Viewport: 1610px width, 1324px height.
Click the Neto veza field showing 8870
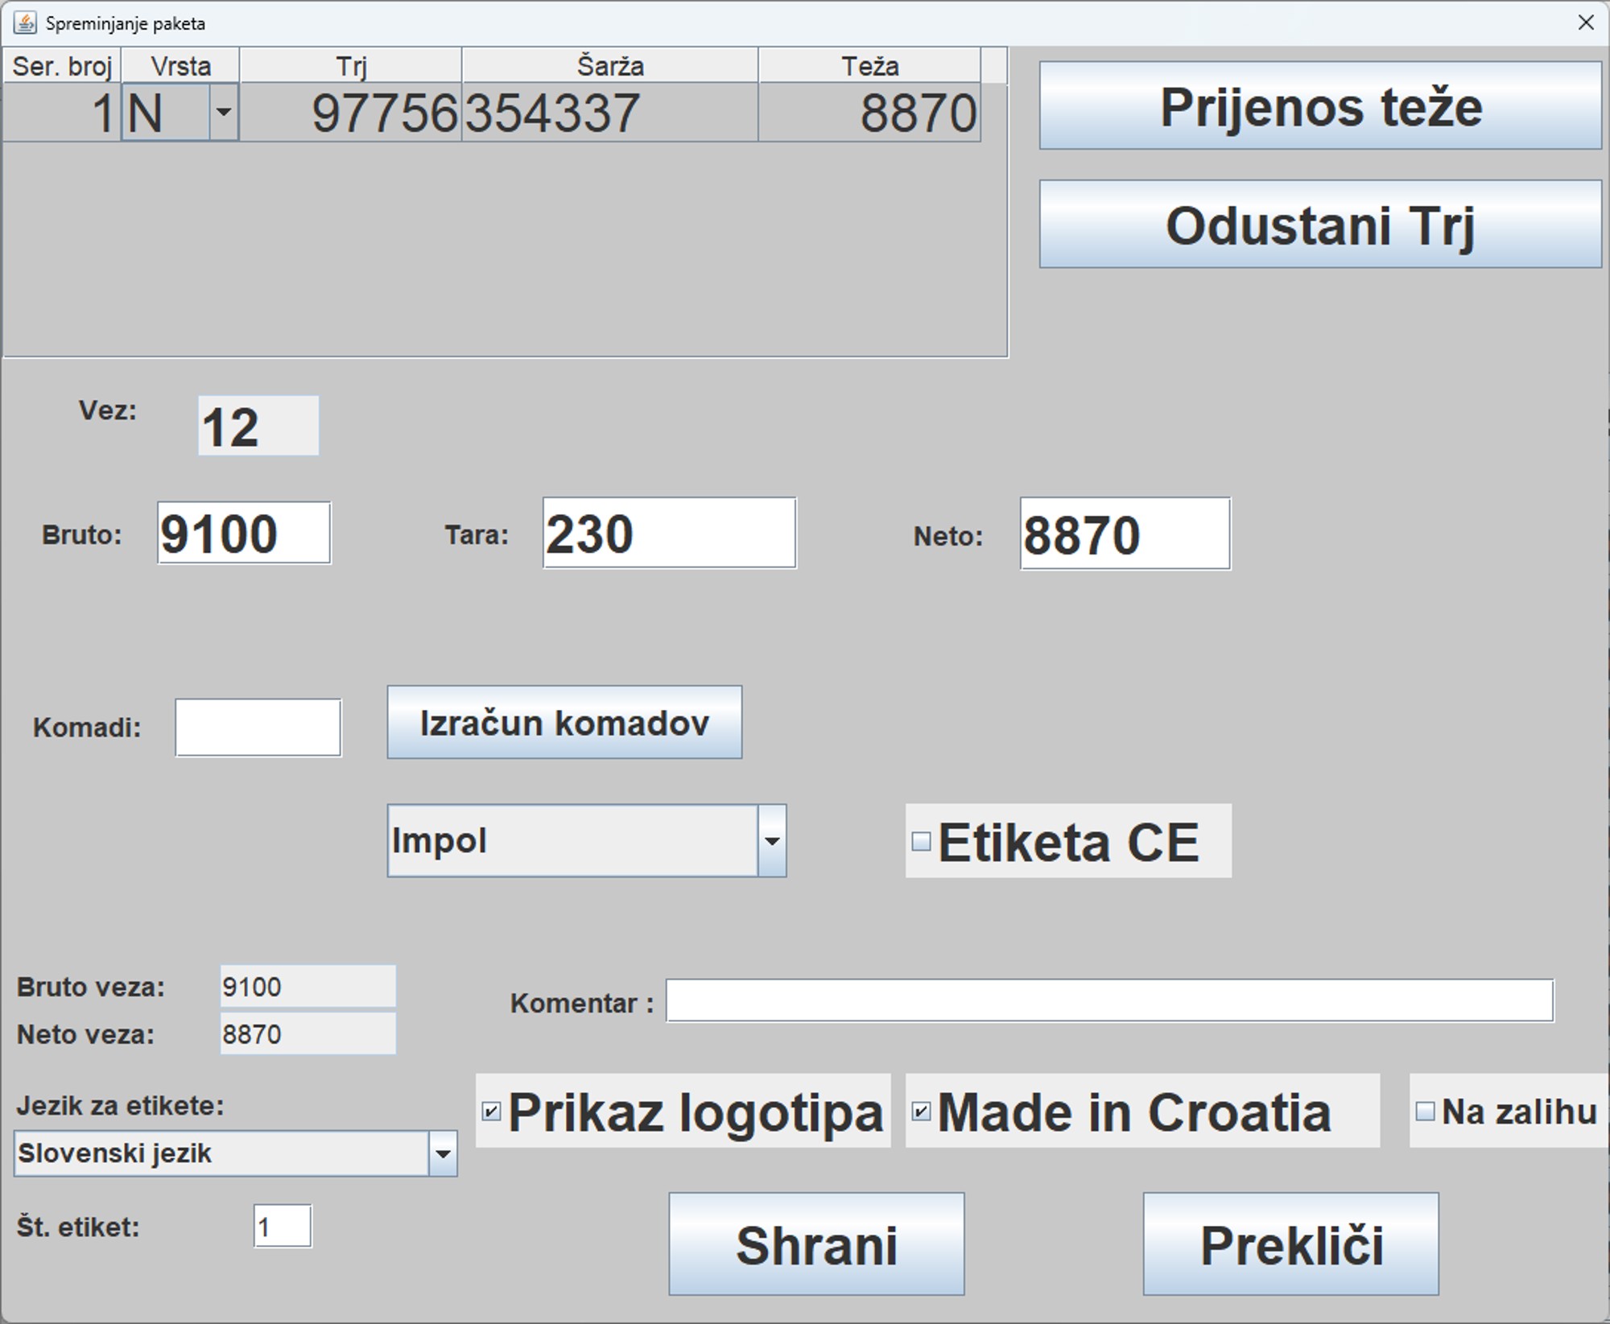click(308, 1033)
